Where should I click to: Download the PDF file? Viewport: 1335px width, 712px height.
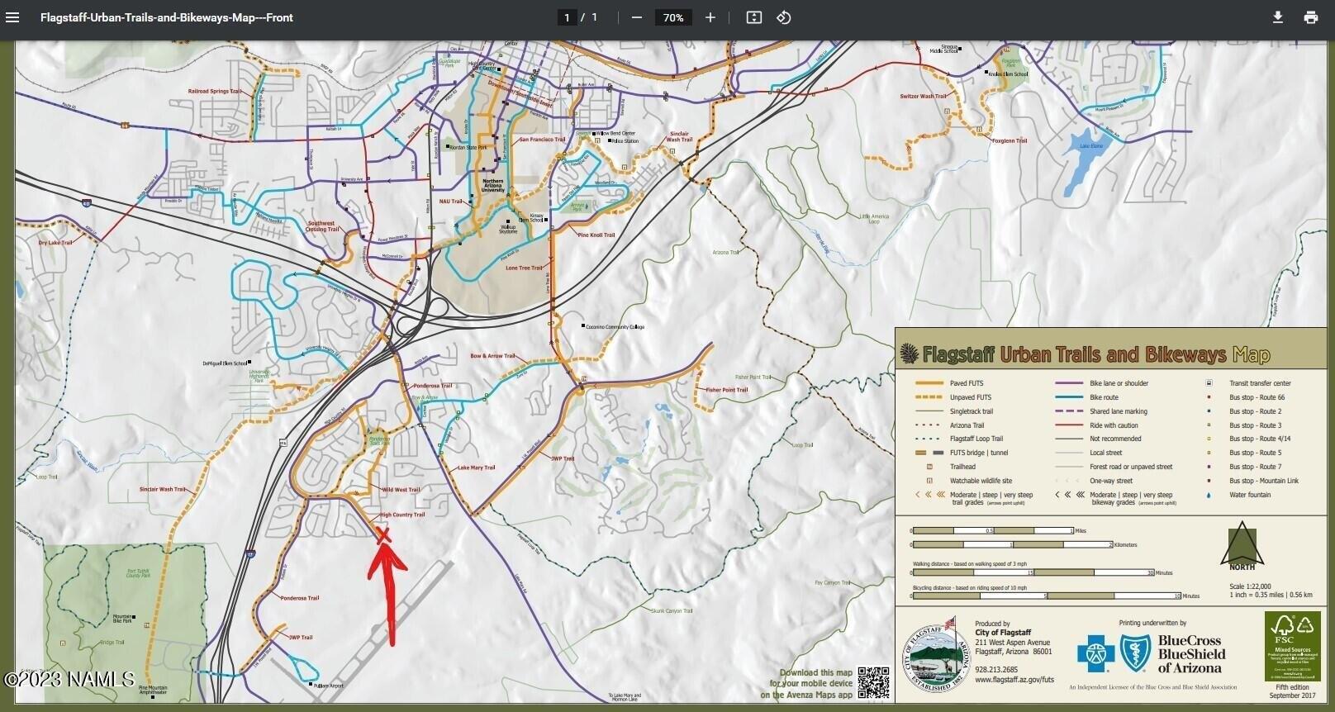1277,17
